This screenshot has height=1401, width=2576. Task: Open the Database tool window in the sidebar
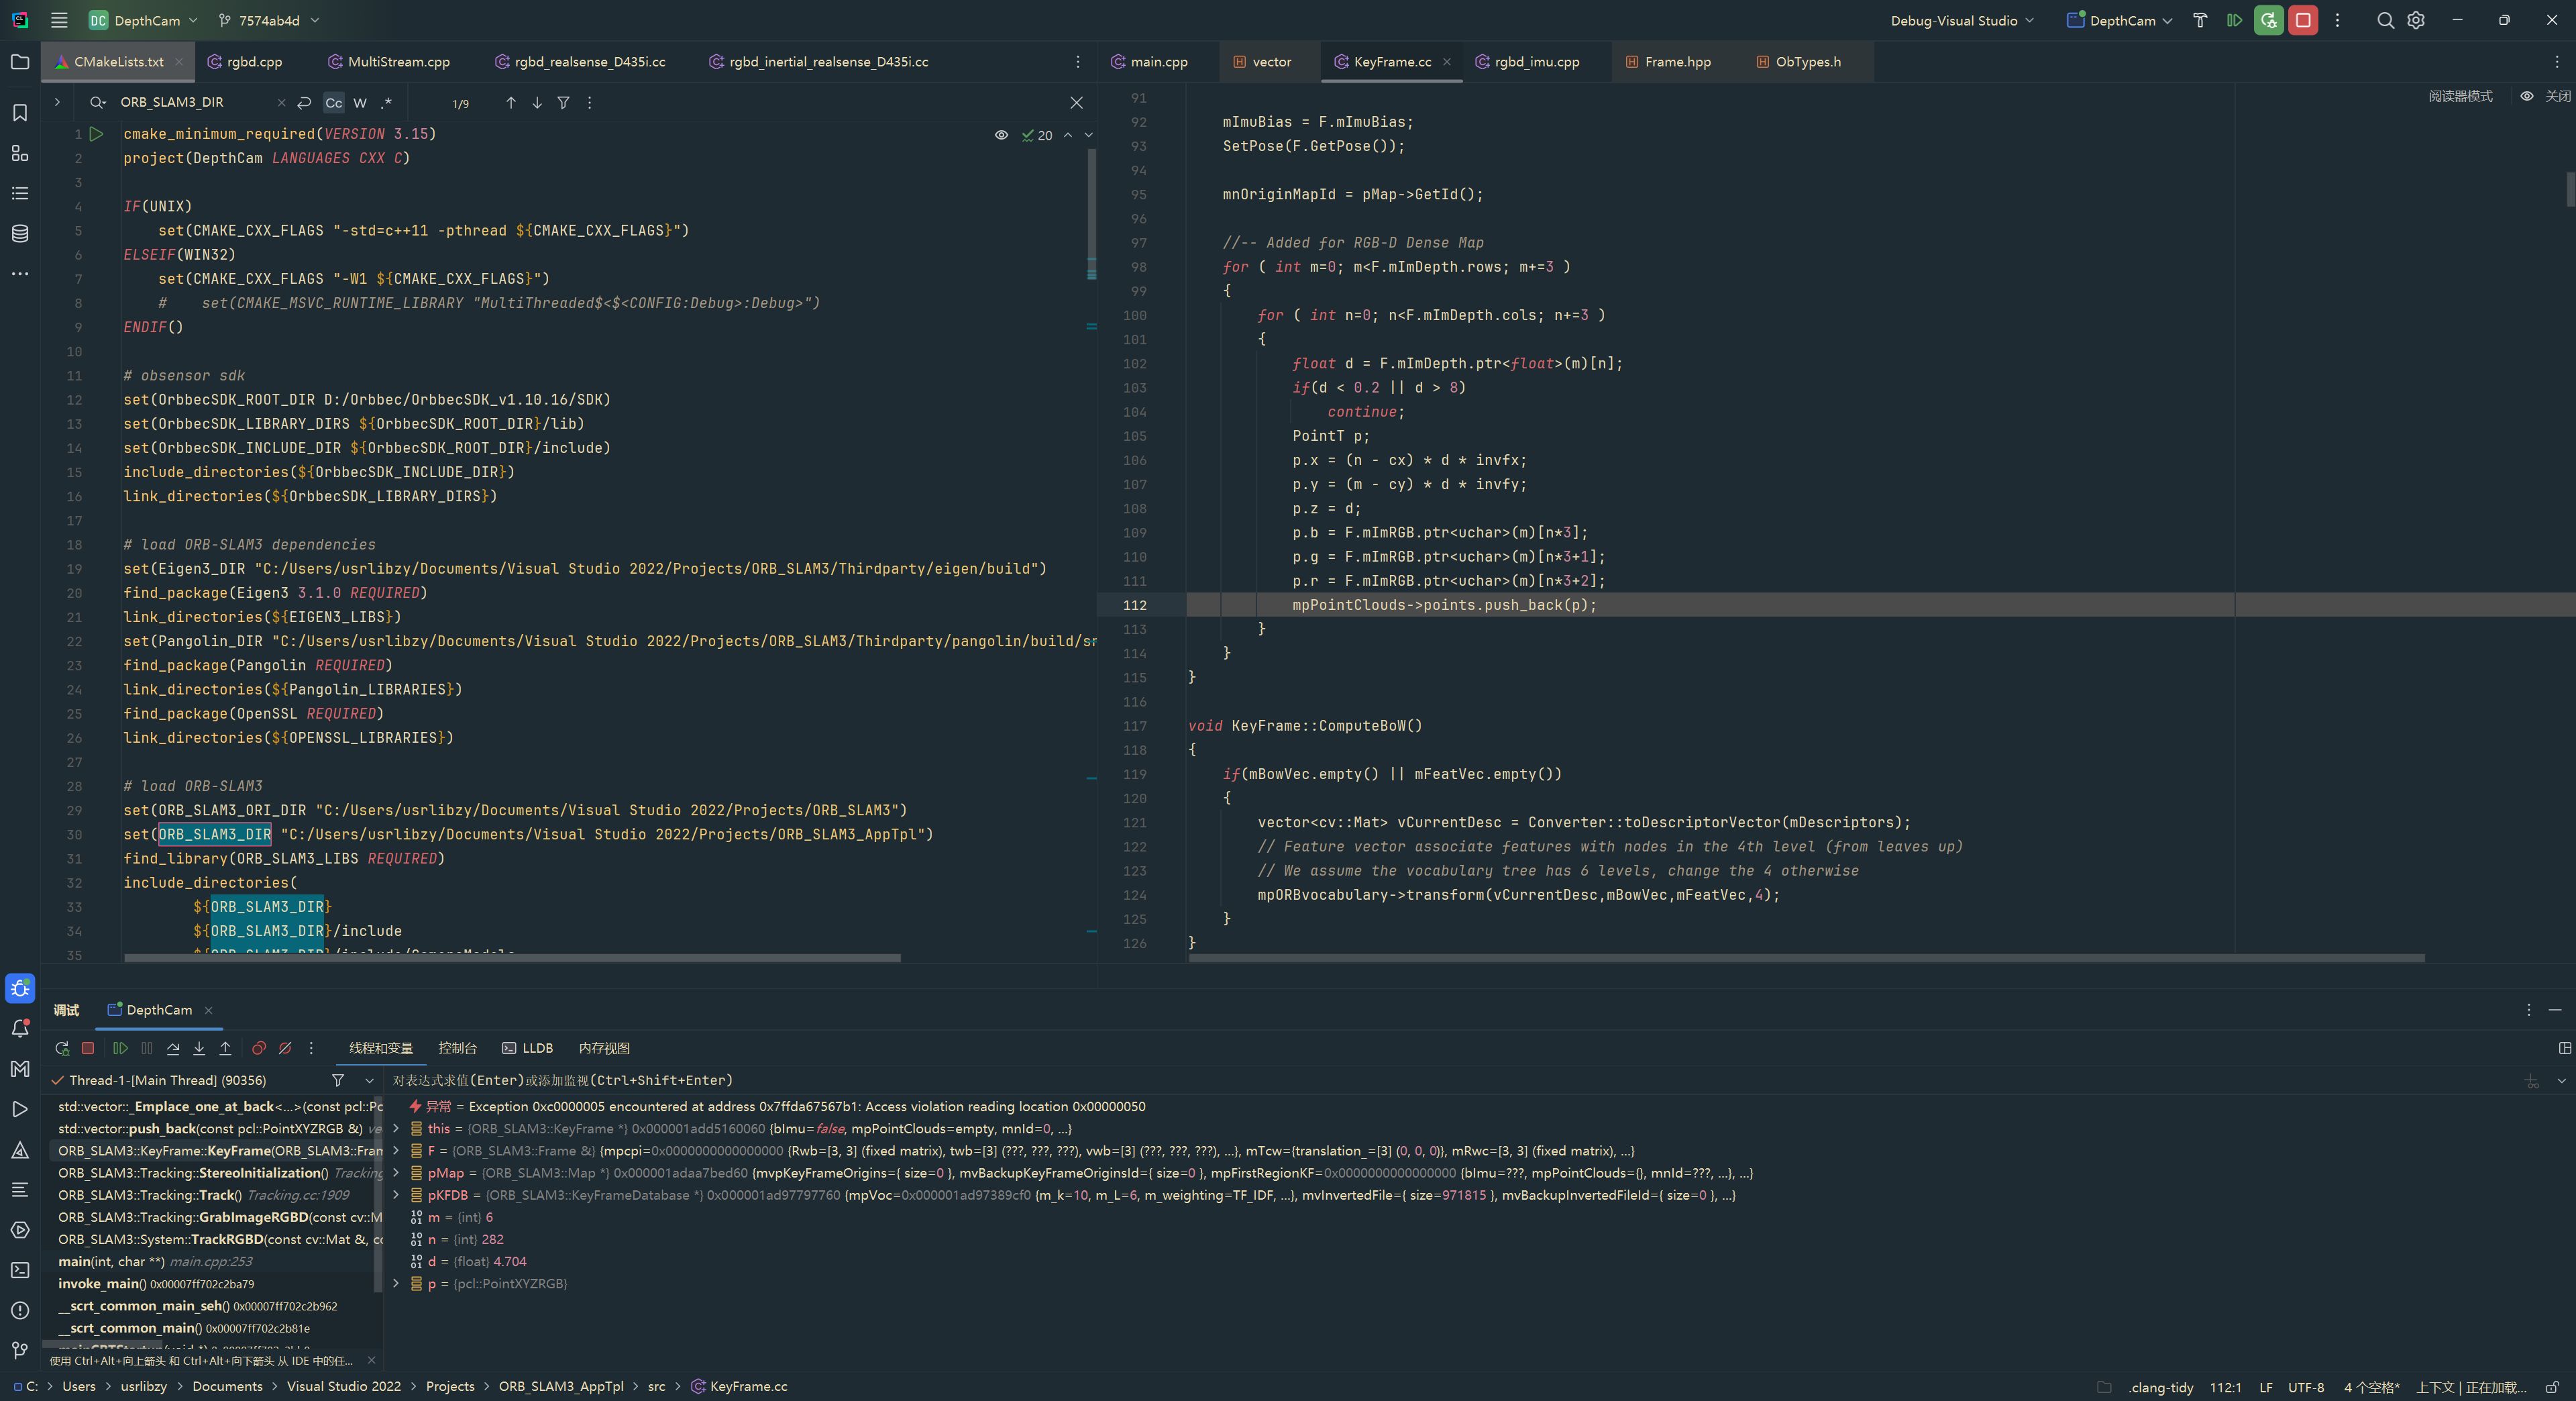pyautogui.click(x=20, y=233)
